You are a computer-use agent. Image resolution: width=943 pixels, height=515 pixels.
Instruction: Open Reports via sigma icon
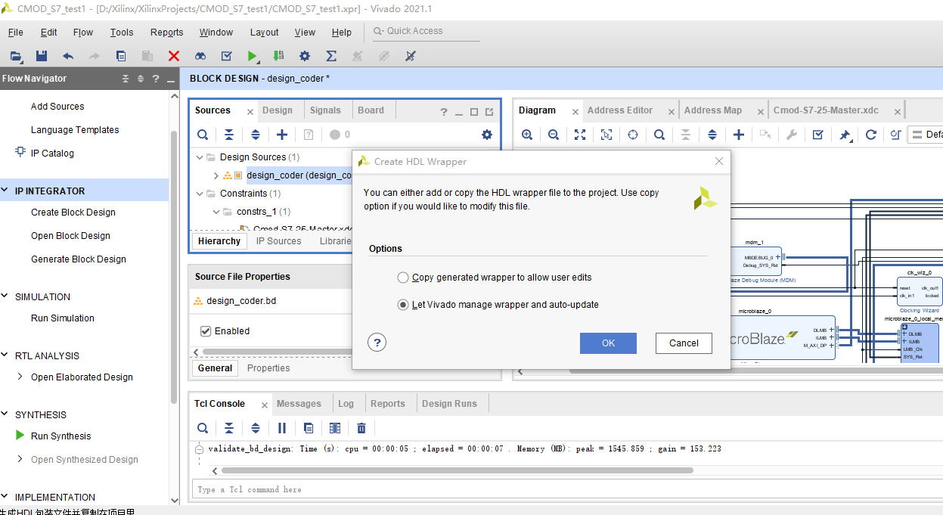tap(331, 56)
